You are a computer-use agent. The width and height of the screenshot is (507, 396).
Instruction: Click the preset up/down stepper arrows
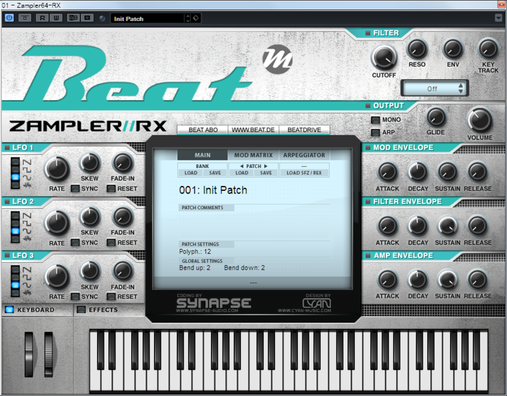pyautogui.click(x=188, y=18)
